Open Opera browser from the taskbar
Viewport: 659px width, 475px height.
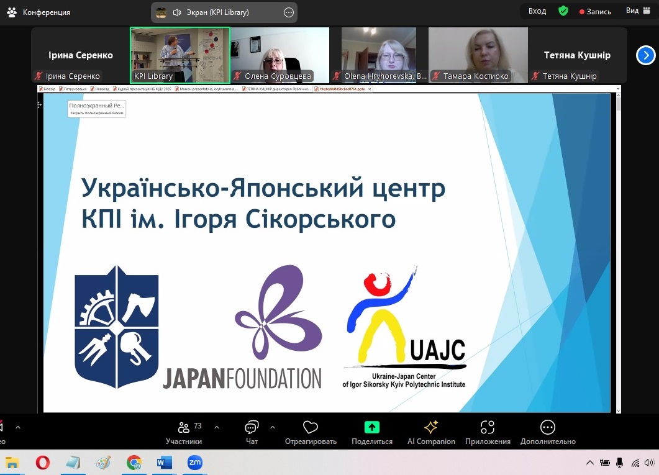click(x=42, y=463)
